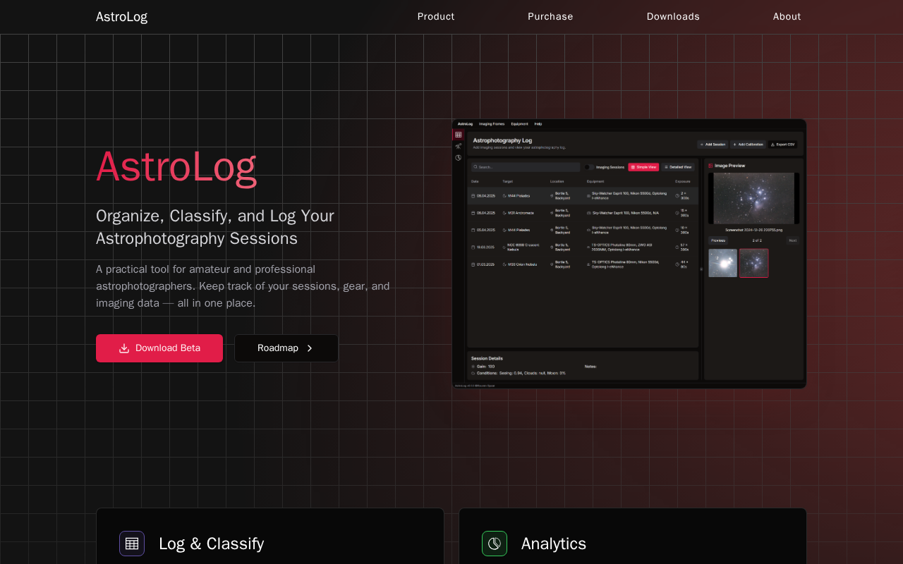Select the telescope icon in the app preview sidebar
This screenshot has width=903, height=564.
458,146
